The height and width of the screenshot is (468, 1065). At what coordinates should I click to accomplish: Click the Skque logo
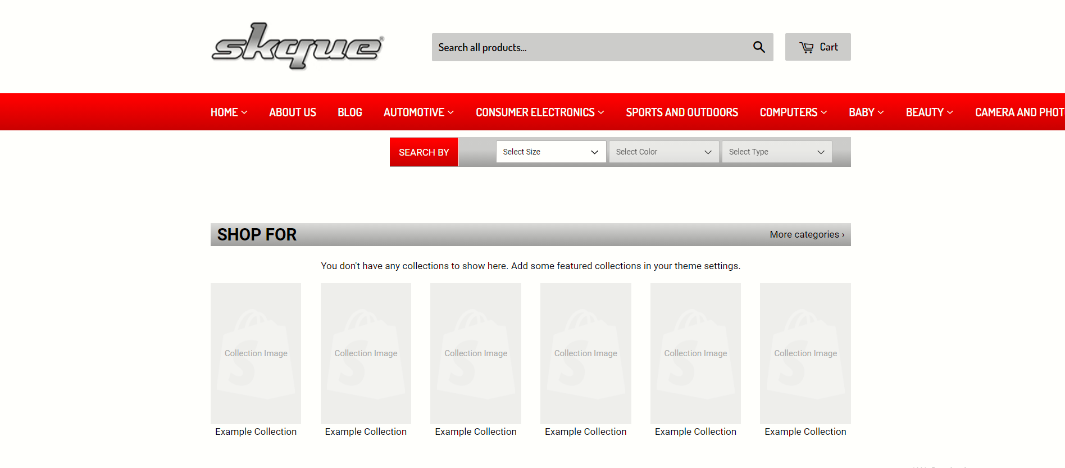[297, 47]
